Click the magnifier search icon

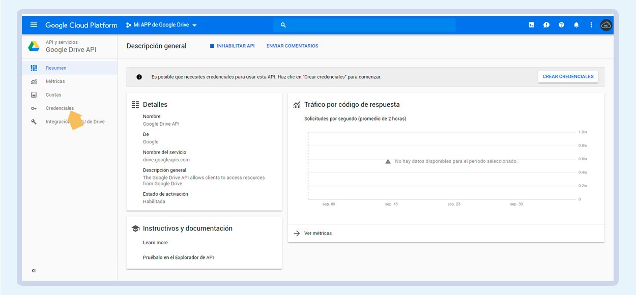click(x=283, y=25)
